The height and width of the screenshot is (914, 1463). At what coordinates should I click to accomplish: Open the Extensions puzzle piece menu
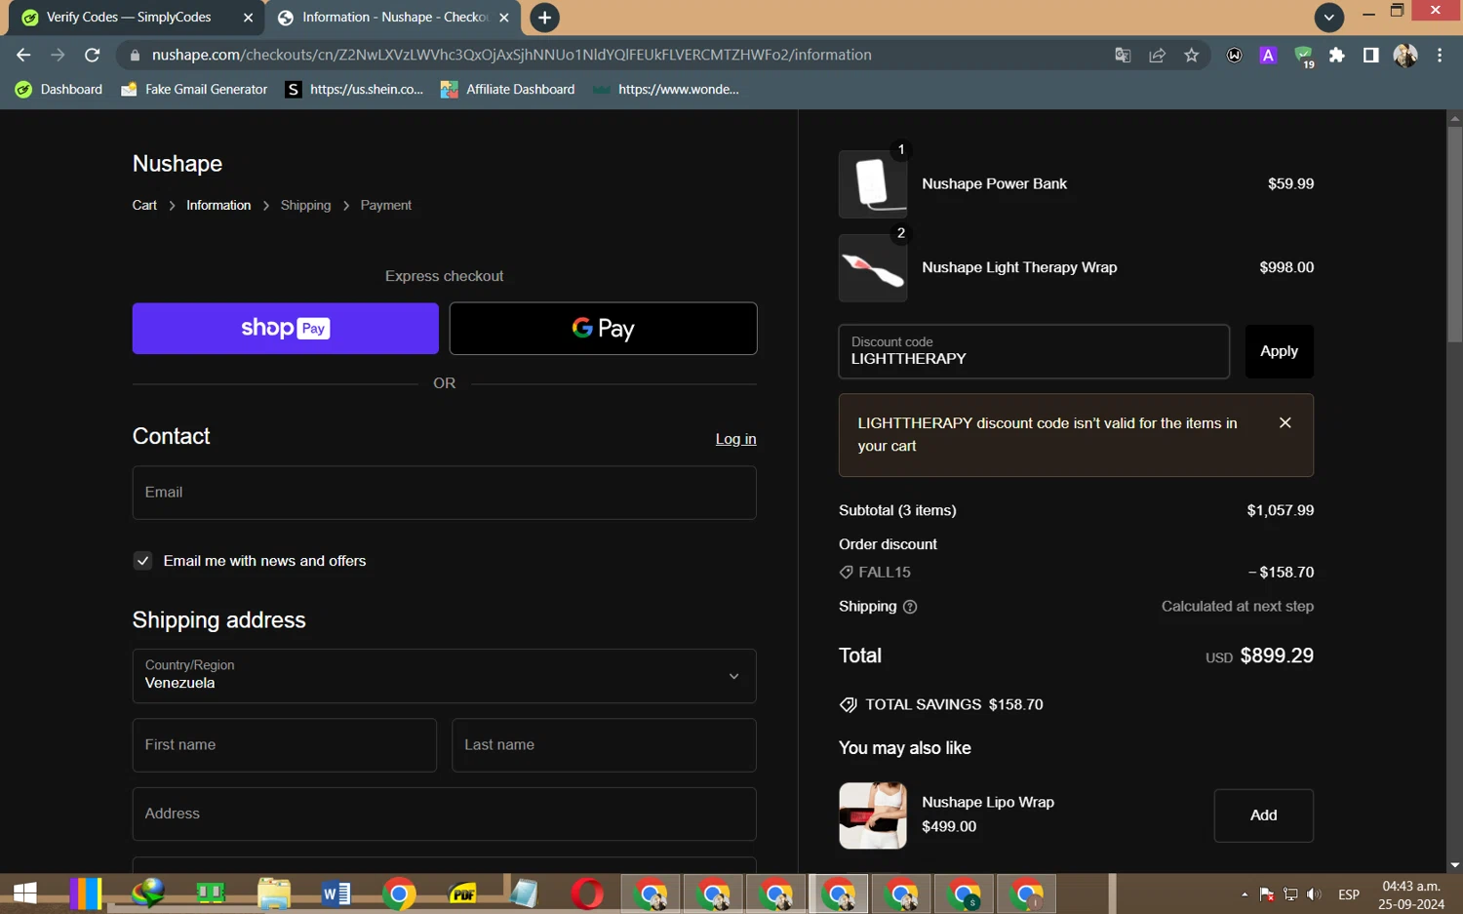click(1337, 56)
